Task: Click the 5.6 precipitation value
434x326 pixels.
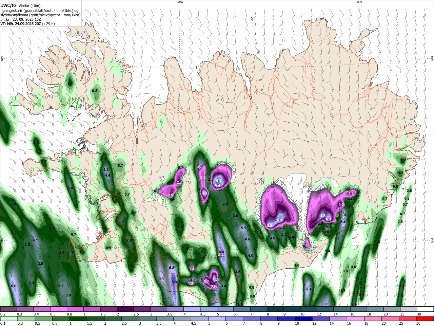Action: 162,278
